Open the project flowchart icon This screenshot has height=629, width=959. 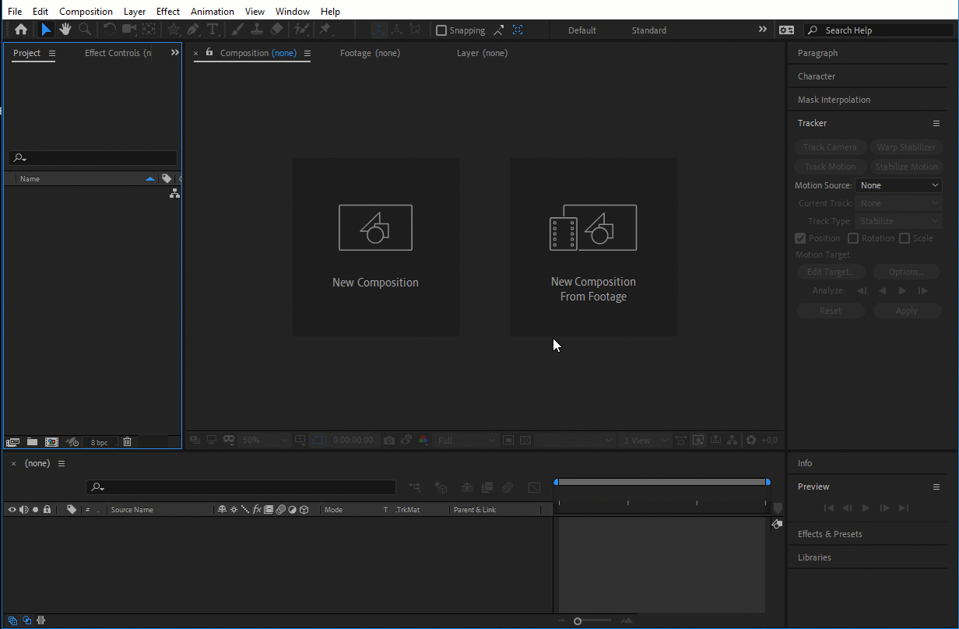(174, 193)
